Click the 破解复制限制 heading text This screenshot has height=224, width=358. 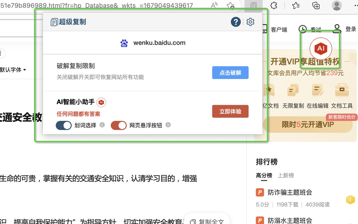tap(76, 66)
